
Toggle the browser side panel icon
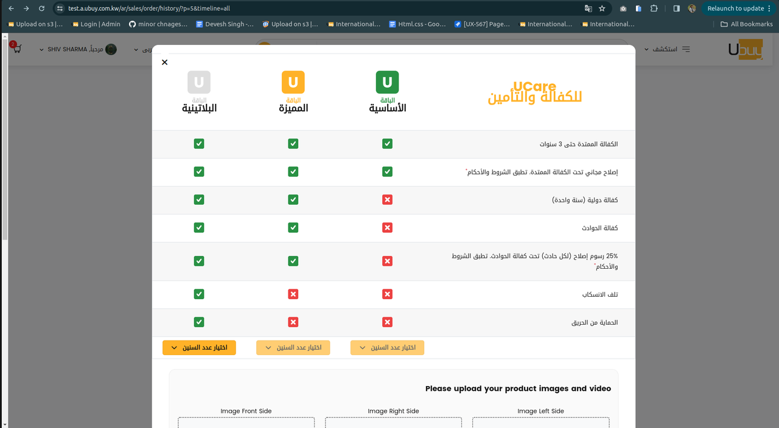point(677,9)
